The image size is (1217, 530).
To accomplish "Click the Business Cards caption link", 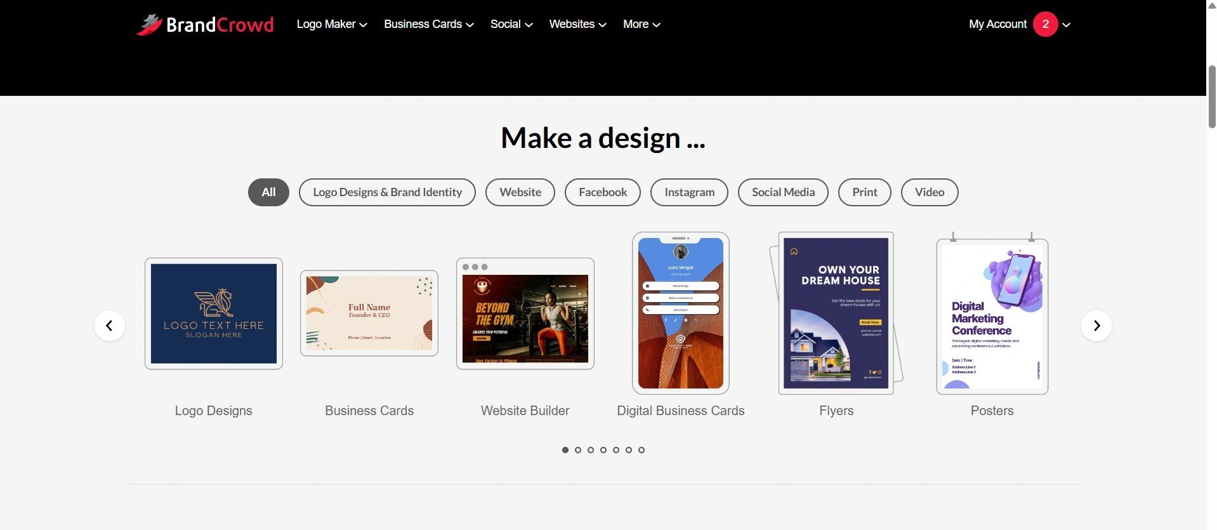I will (369, 411).
